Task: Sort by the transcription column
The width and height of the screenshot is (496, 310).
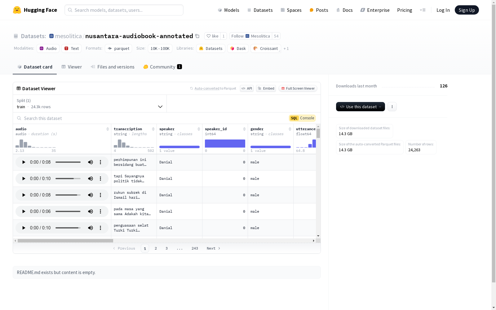Action: pyautogui.click(x=153, y=129)
